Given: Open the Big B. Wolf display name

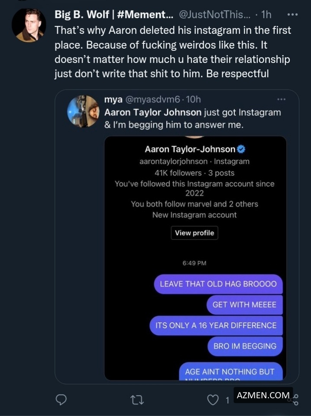Looking at the screenshot, I should [113, 14].
